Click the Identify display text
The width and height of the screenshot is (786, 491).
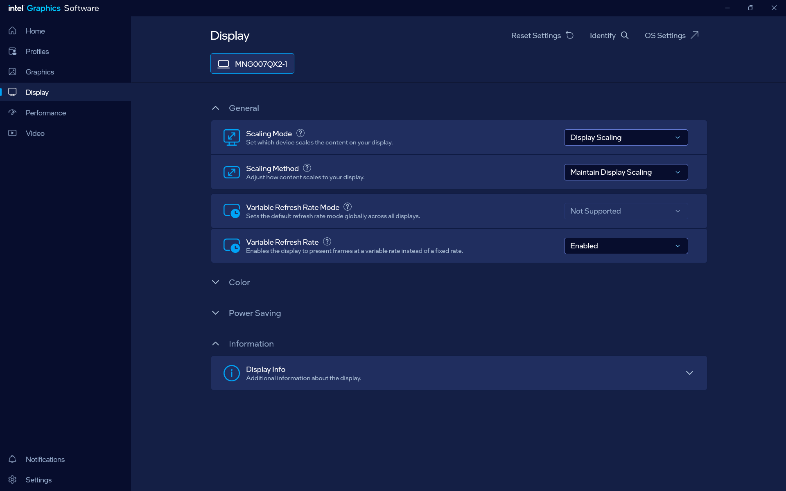(x=603, y=36)
